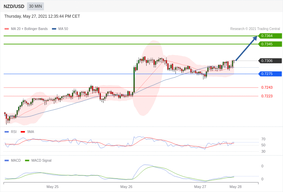Click the MACD legend swatch
Image resolution: width=283 pixels, height=192 pixels.
coord(7,160)
